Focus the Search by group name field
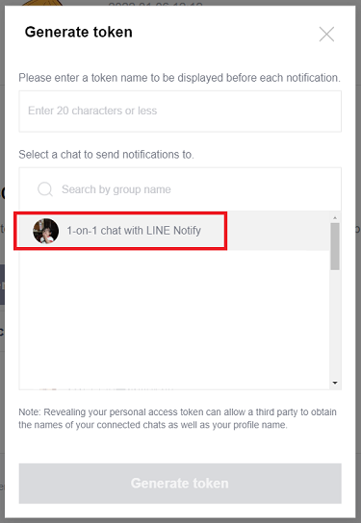The image size is (361, 523). (x=180, y=189)
